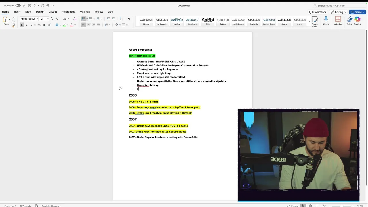Toggle the Bullets list button

(x=83, y=19)
